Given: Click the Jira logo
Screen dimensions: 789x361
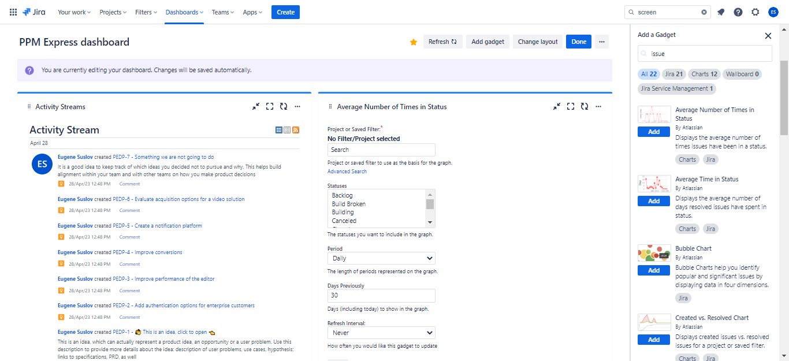Looking at the screenshot, I should coord(34,12).
